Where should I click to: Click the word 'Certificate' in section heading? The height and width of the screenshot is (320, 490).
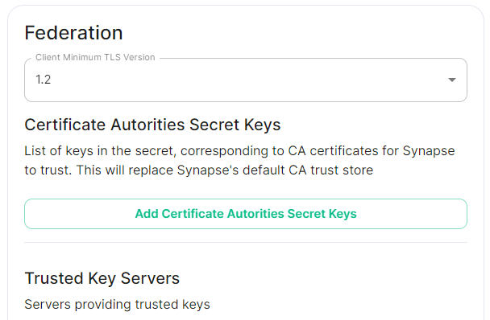tap(65, 125)
